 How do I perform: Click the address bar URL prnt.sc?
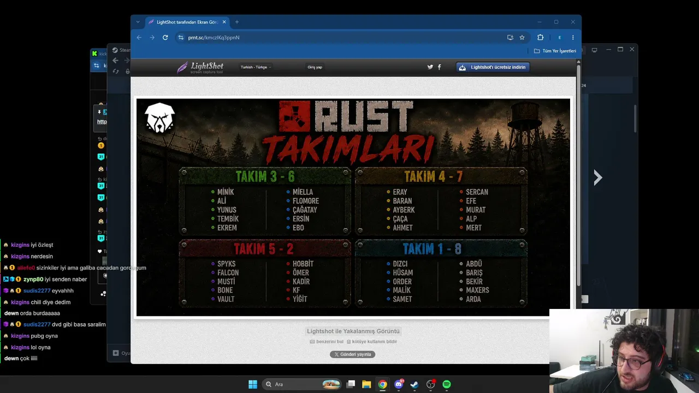tap(214, 38)
